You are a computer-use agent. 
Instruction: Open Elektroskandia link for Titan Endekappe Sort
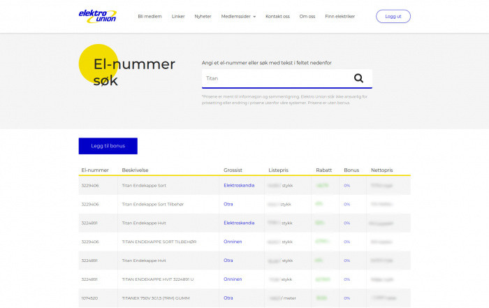(x=239, y=186)
